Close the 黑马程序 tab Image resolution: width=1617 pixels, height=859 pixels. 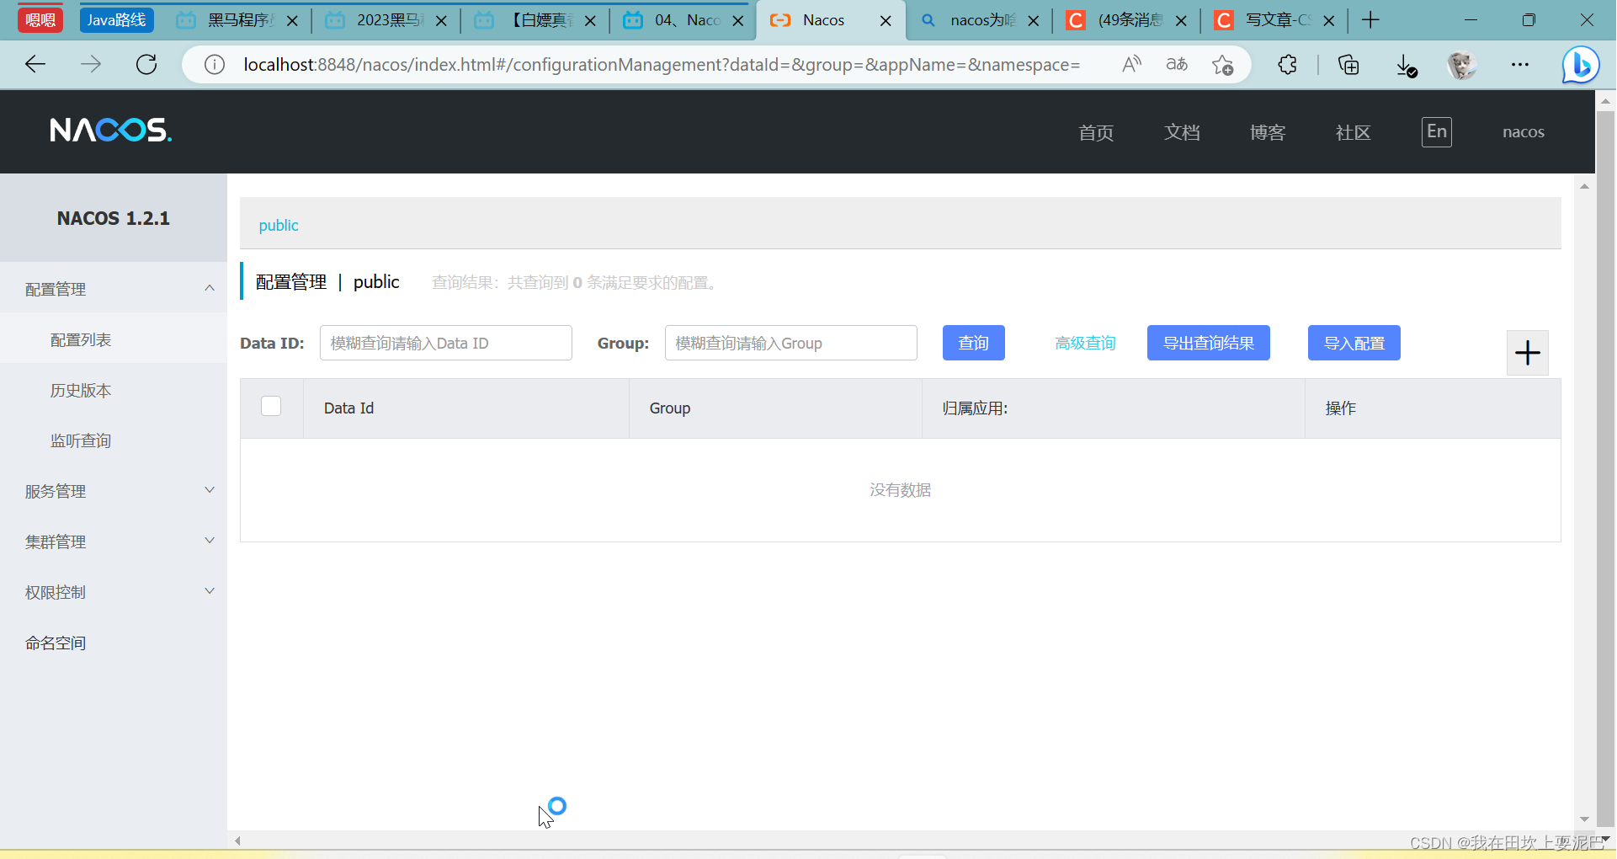(292, 21)
